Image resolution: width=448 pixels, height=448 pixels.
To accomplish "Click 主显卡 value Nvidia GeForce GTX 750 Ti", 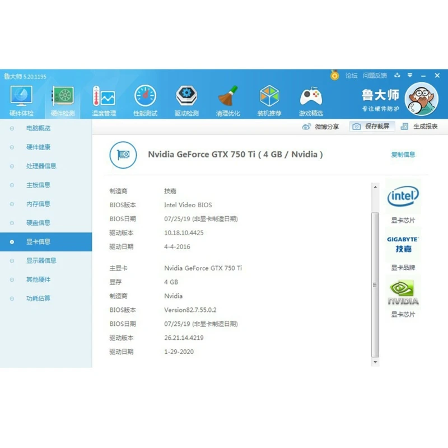I will 203,268.
